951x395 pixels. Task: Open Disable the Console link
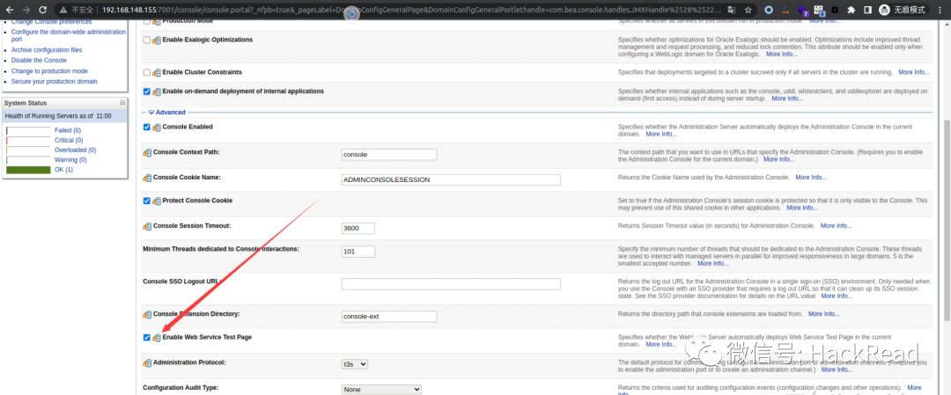click(39, 60)
